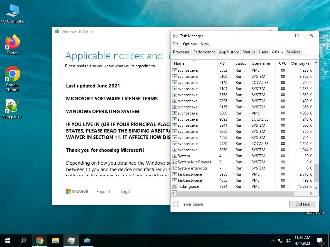
Task: Sort by the User name column header
Action: (262, 63)
